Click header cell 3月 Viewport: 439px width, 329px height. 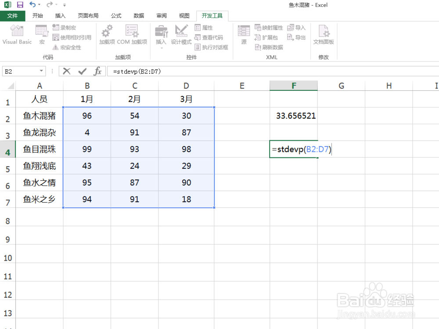click(x=186, y=99)
